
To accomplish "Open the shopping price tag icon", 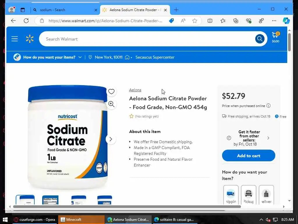I will pos(171,21).
